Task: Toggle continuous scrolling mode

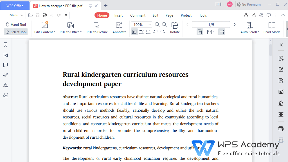Action: [222, 32]
